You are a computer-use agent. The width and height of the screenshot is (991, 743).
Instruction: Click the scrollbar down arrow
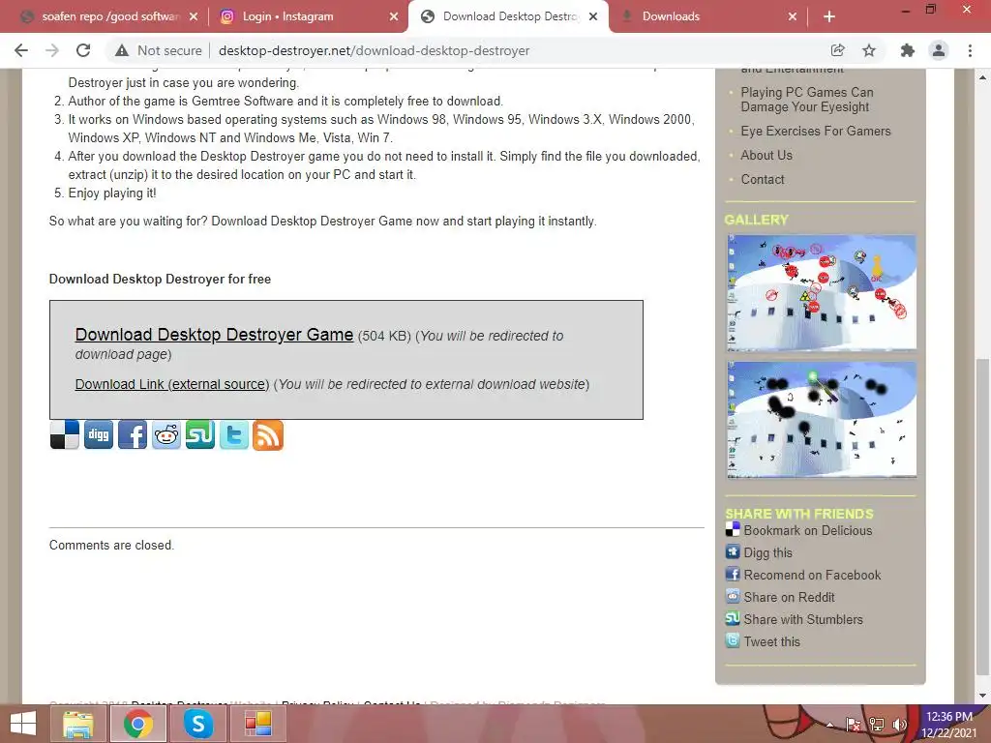[983, 696]
